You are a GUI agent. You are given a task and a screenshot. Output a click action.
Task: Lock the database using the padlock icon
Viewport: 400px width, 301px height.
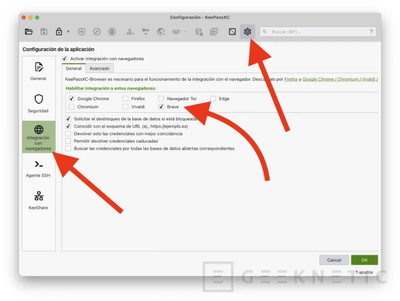click(x=59, y=32)
